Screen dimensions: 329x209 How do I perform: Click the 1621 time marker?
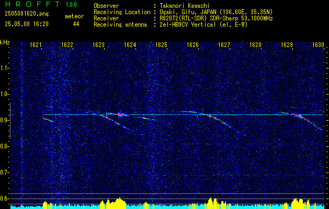point(36,44)
